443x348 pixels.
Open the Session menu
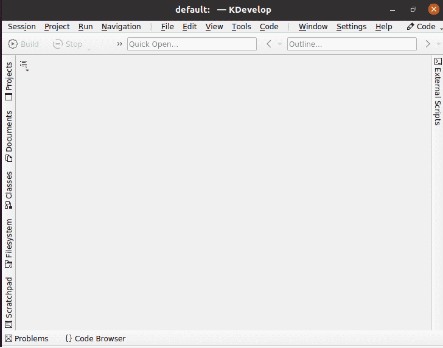pyautogui.click(x=22, y=27)
